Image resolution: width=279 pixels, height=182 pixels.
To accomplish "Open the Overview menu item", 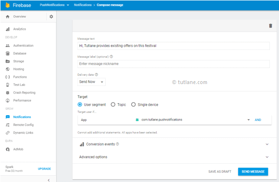I will [20, 16].
